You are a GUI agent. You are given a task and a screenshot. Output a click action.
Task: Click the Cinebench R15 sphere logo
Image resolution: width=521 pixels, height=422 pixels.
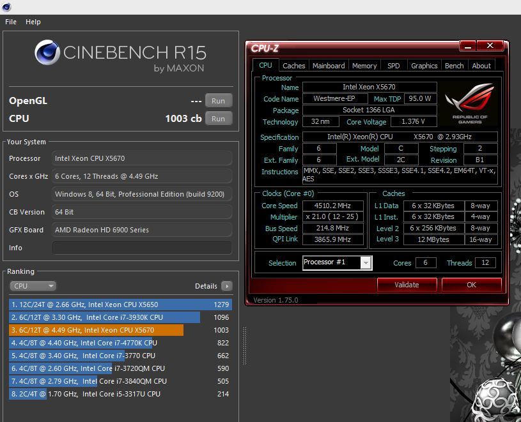(x=47, y=52)
